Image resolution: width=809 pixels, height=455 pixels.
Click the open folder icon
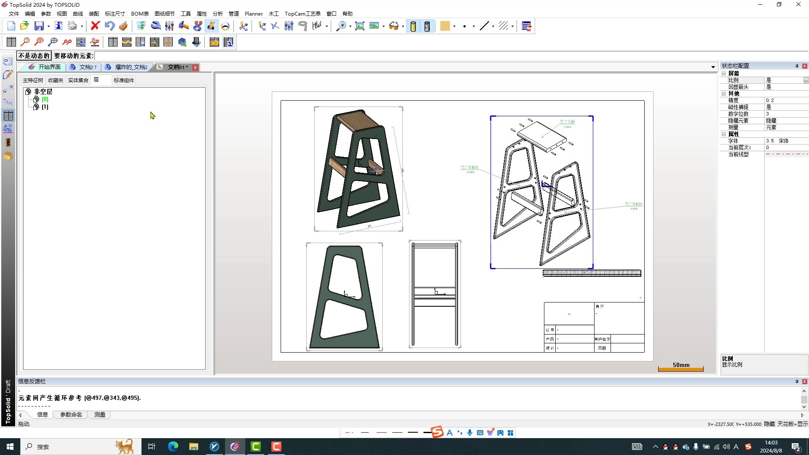pyautogui.click(x=24, y=26)
